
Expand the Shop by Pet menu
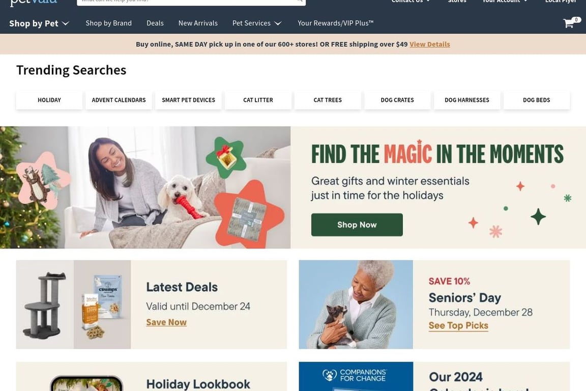[39, 23]
